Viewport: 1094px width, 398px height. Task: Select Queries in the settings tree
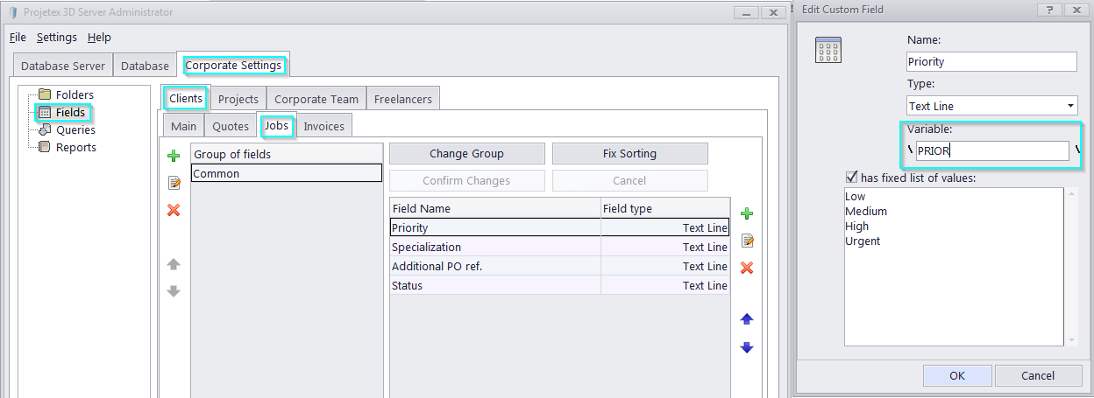point(75,129)
